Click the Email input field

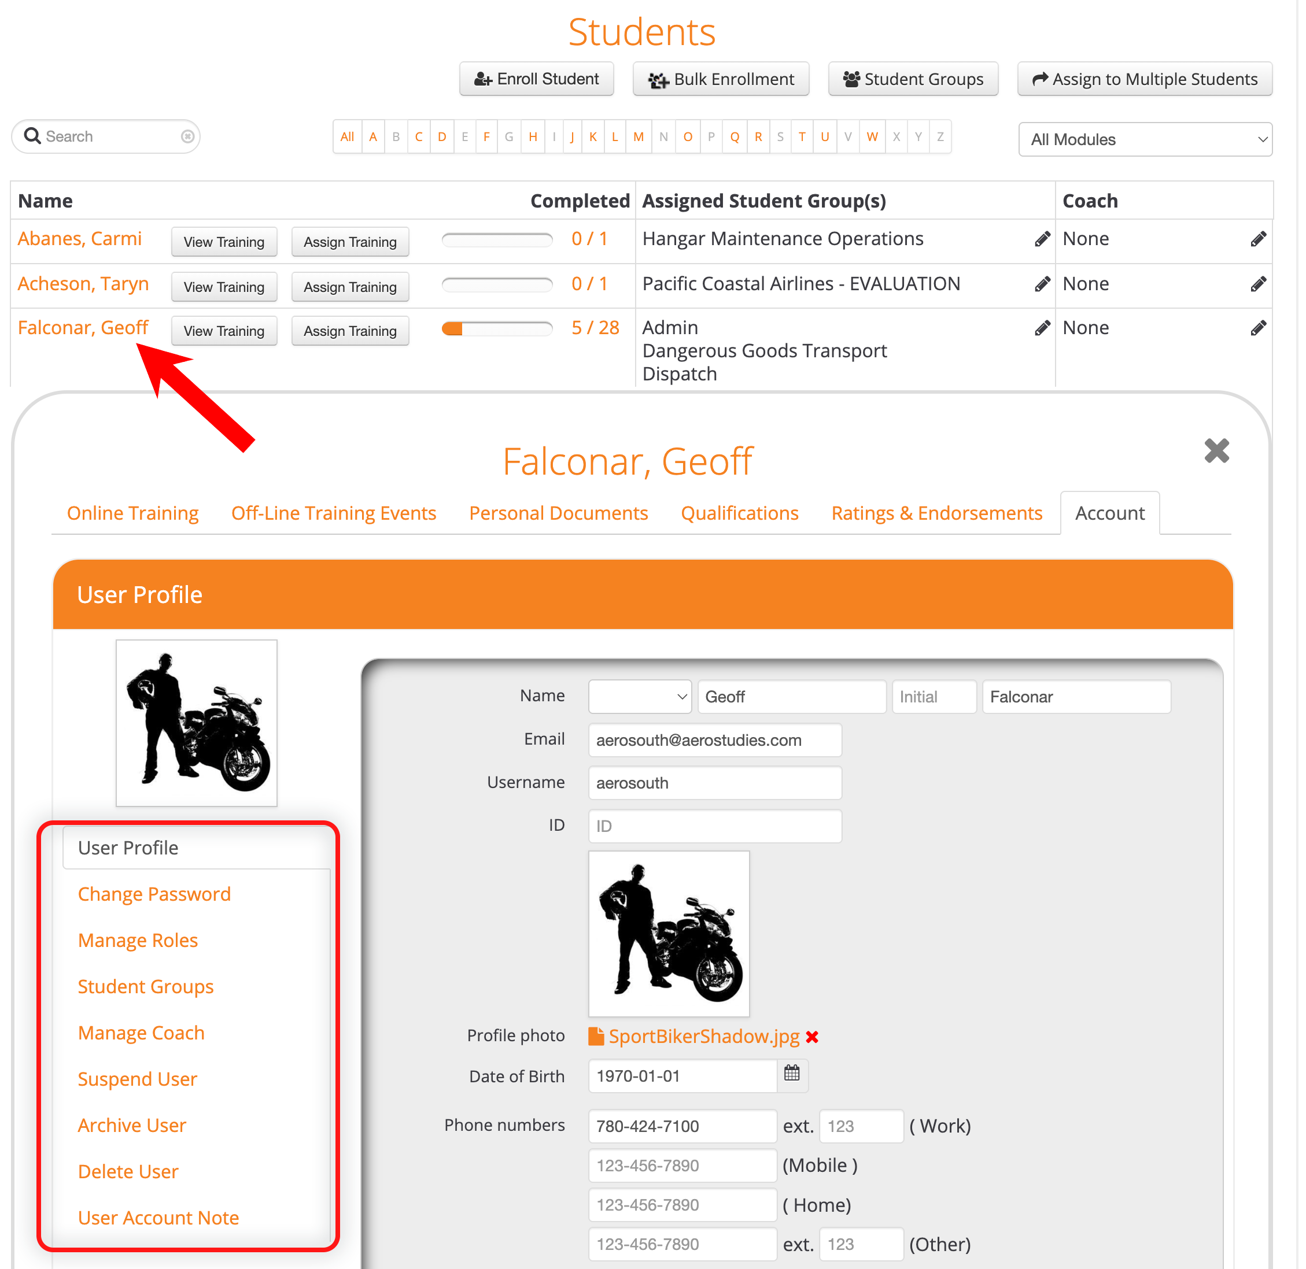(715, 741)
